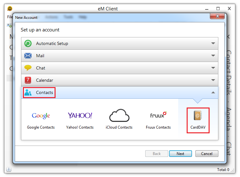Viewport: 240px width, 177px height.
Task: Open the Chat sidebar tab
Action: tap(229, 149)
